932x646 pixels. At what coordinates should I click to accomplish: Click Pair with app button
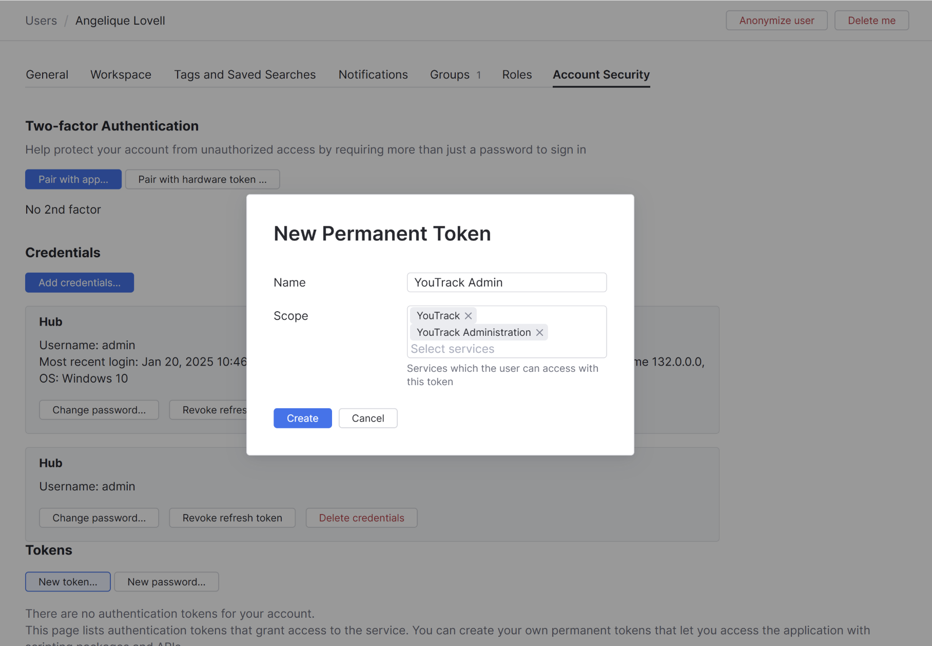(x=73, y=180)
